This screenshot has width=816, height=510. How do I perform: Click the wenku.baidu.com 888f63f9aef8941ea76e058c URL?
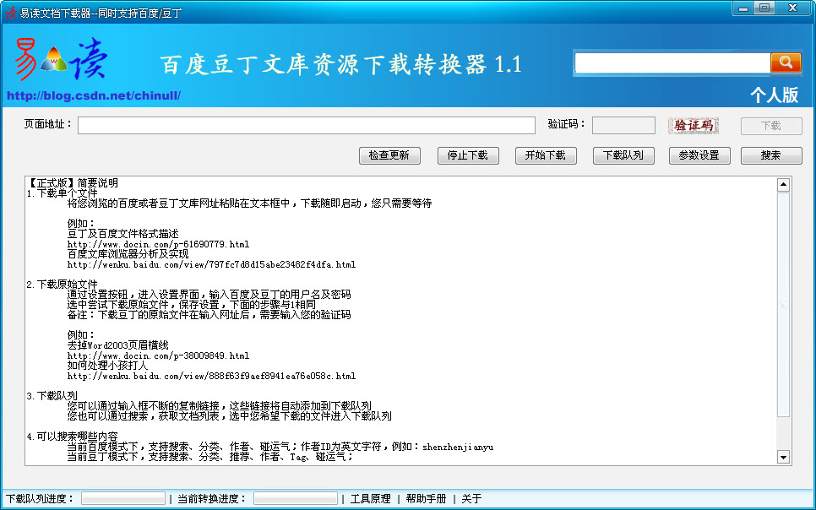coord(211,376)
